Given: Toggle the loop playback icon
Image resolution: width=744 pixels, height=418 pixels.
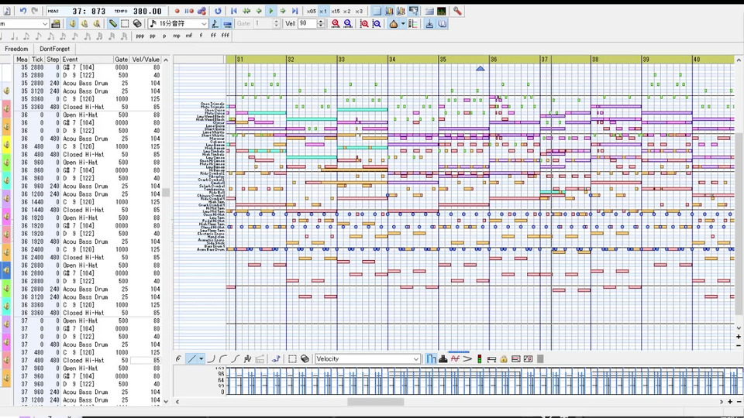Looking at the screenshot, I should point(218,11).
